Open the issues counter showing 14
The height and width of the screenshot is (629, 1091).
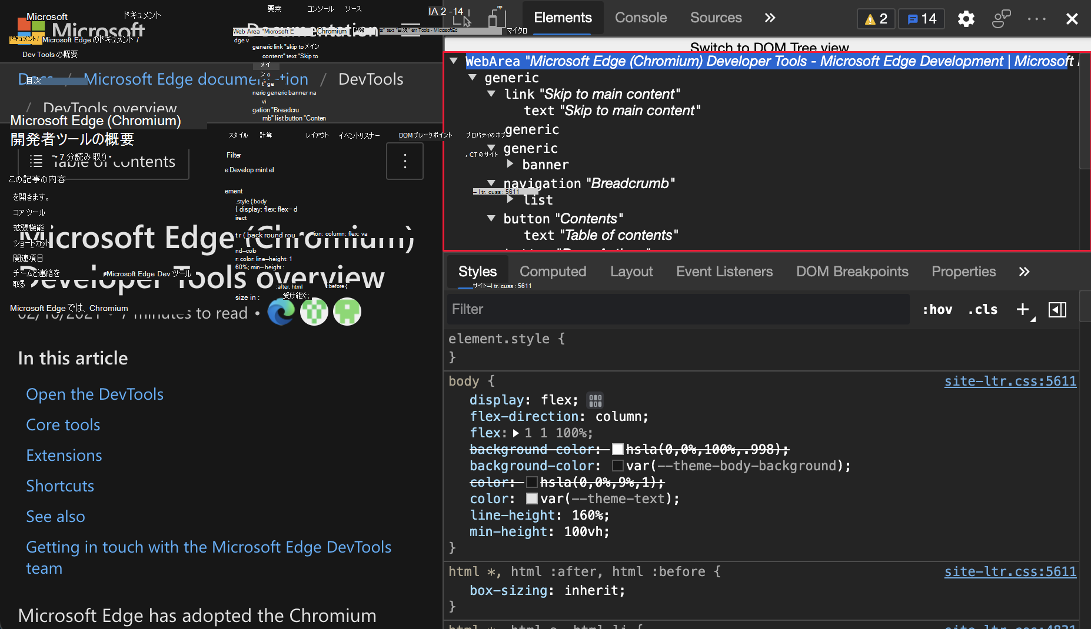(x=922, y=19)
